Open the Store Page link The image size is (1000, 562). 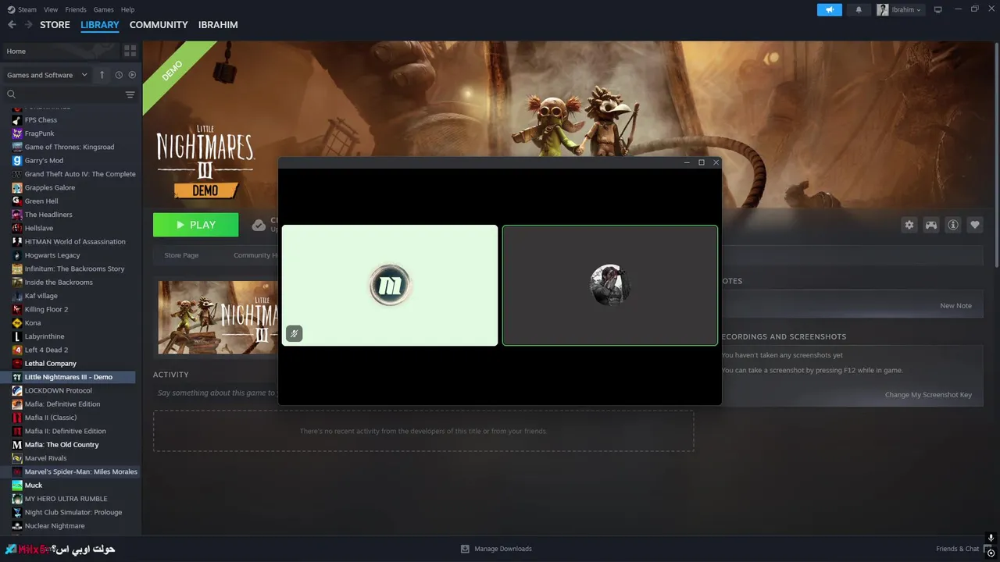click(181, 255)
